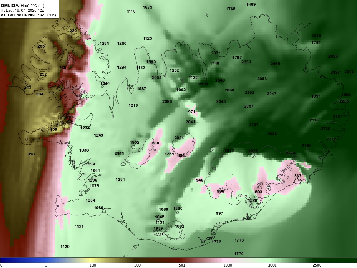Click the map value 884
This screenshot has width=357, height=268.
tap(155, 143)
